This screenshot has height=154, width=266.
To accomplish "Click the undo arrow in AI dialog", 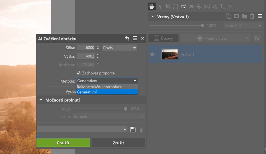I will [x=127, y=38].
